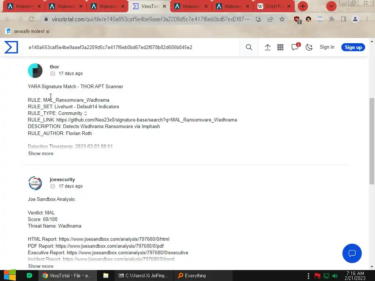
Task: Click 'Threat Name: Wadhrama' text
Action: pyautogui.click(x=55, y=226)
